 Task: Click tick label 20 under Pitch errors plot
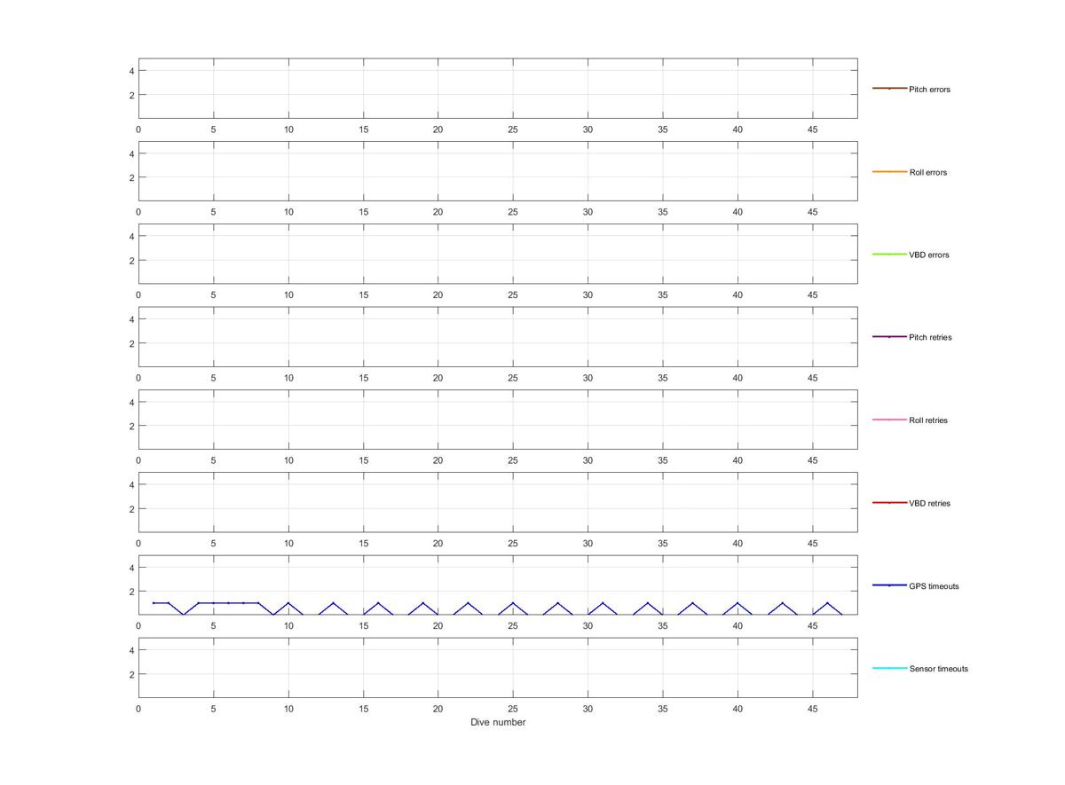click(438, 130)
